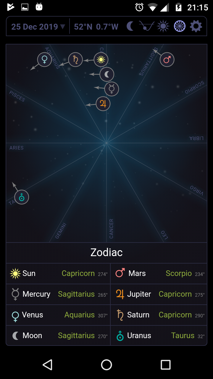Select the zodiac wheel view icon
This screenshot has height=379, width=213.
[x=180, y=26]
